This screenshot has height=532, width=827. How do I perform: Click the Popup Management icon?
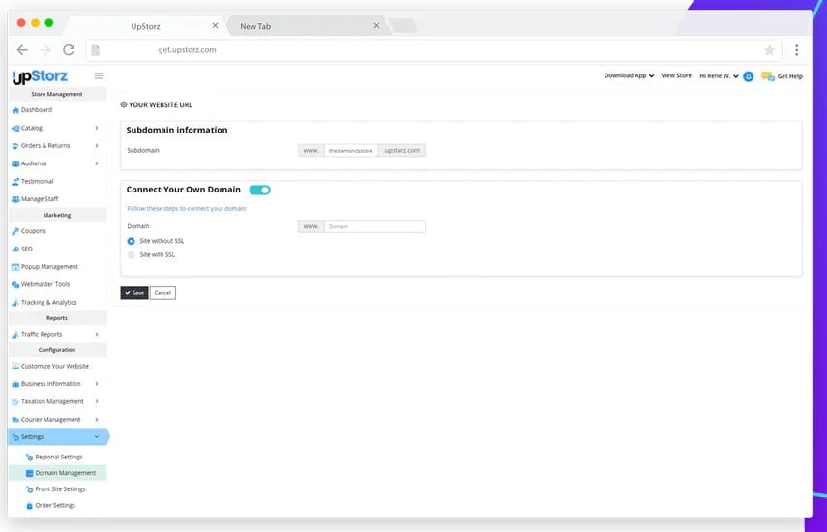(15, 267)
